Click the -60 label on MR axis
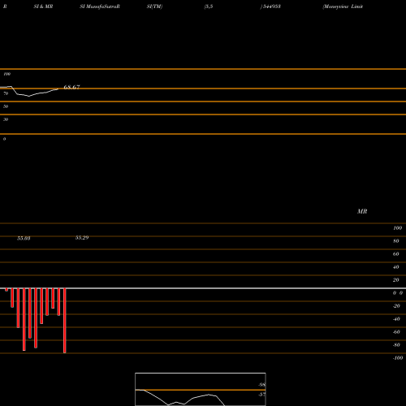 coord(396,332)
